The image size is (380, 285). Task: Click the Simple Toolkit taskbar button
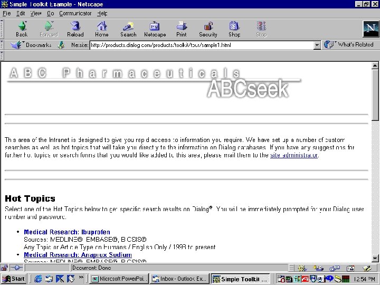pos(241,279)
